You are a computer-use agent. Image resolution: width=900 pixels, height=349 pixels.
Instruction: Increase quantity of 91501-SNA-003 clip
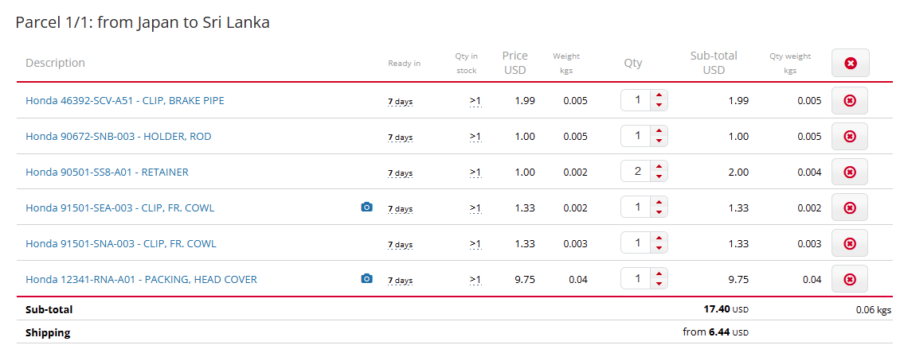click(x=659, y=238)
